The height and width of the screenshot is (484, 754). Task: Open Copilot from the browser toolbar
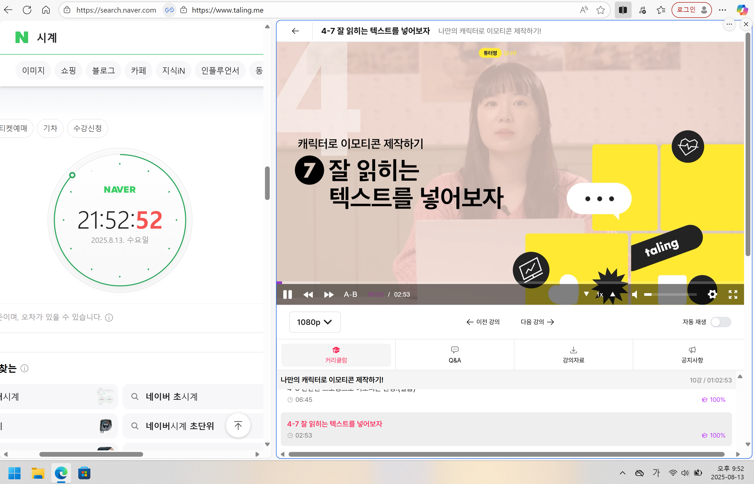pyautogui.click(x=743, y=10)
